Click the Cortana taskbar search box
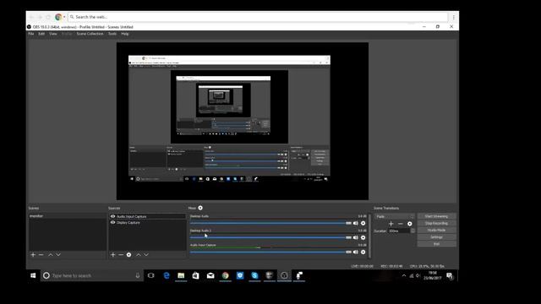Viewport: 541px width, 304px height. click(x=92, y=275)
